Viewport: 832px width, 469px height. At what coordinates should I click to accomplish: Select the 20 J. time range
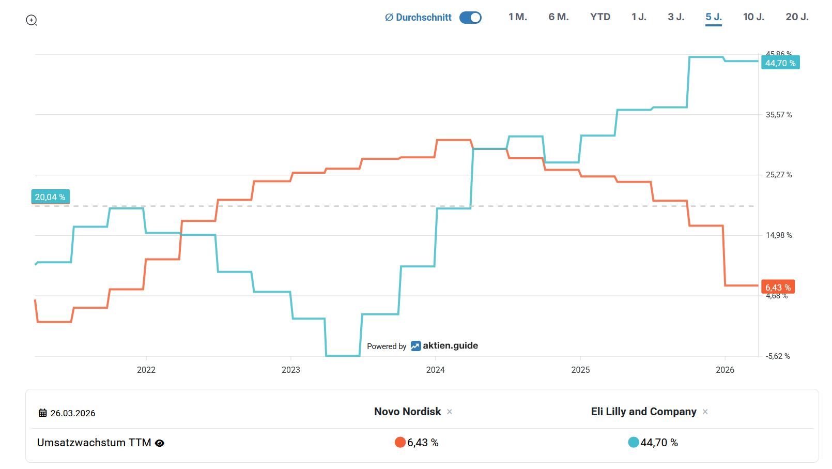797,17
